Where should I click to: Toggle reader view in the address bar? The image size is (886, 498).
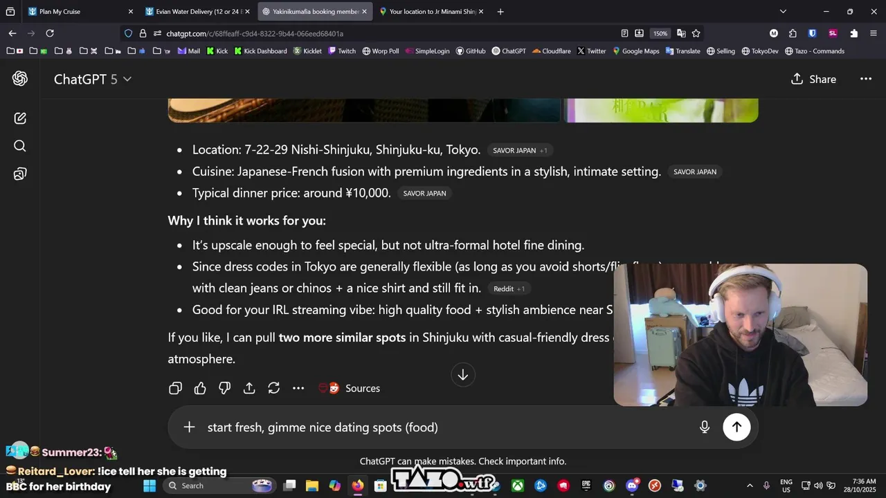(x=624, y=33)
